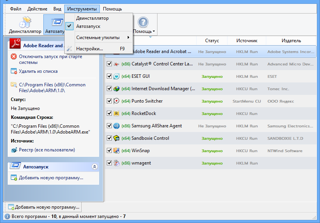Uncheck the RocketDock checkbox
The image size is (320, 223).
tap(109, 113)
